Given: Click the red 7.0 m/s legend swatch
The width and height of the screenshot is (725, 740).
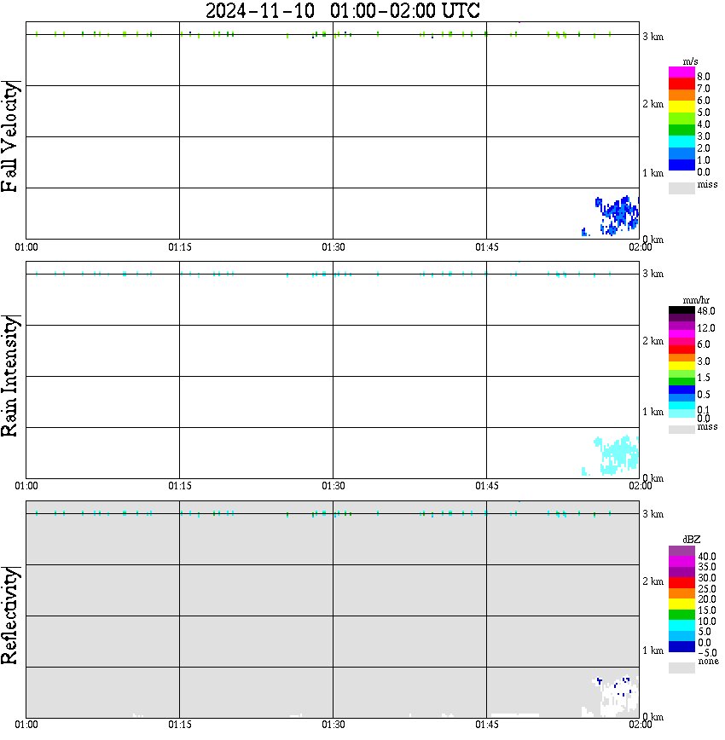Looking at the screenshot, I should coord(681,84).
